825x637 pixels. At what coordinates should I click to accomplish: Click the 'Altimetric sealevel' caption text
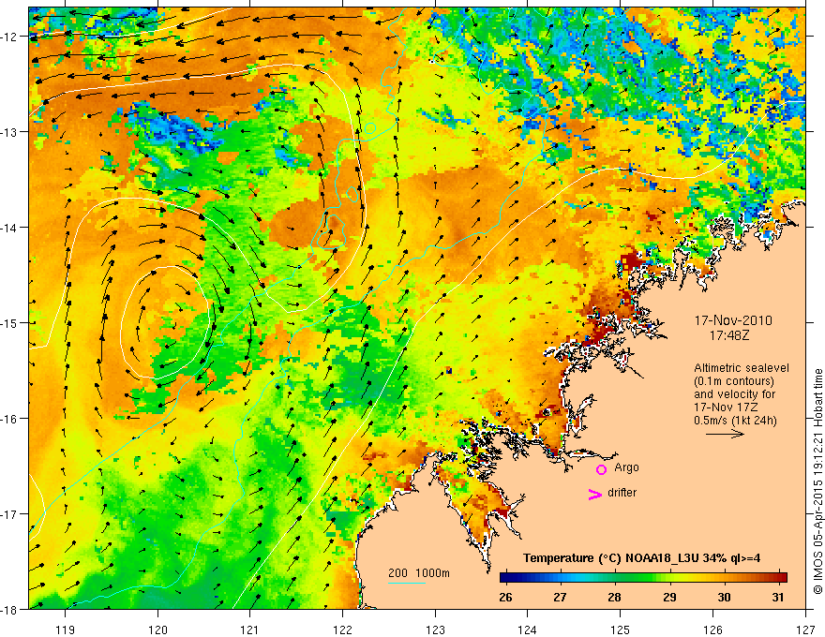[x=742, y=368]
